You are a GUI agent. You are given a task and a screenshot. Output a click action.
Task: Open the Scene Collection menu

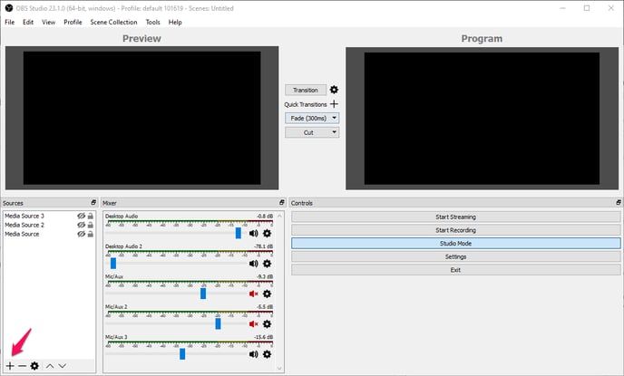tap(113, 22)
